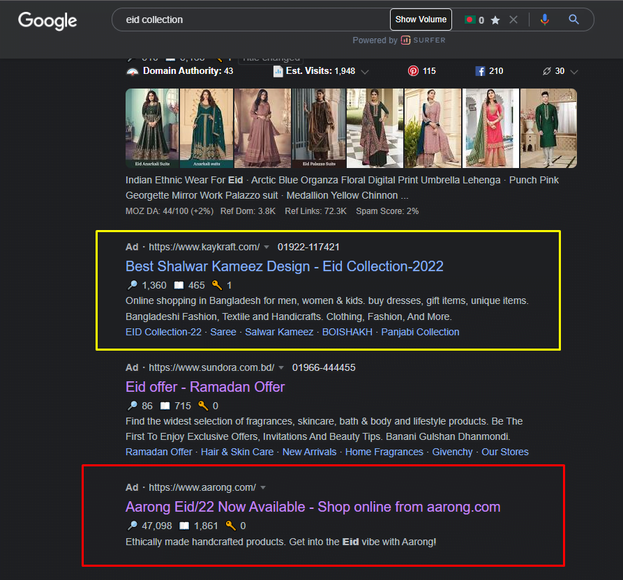Open 'Best Shalwar Kameez Design - Eid Collection-2022'
This screenshot has width=623, height=580.
(x=285, y=266)
